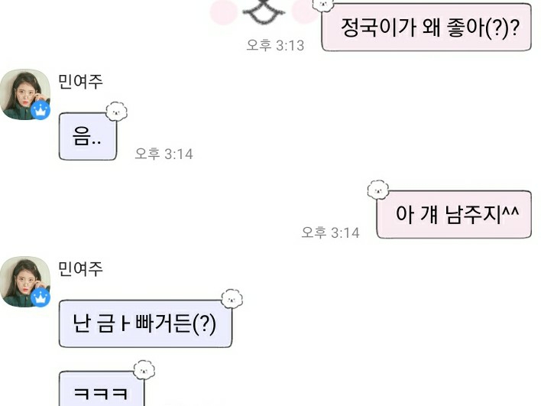Click sender name 민여주 above 난 금ㅏ빠거든 message
The width and height of the screenshot is (541, 406).
[80, 269]
